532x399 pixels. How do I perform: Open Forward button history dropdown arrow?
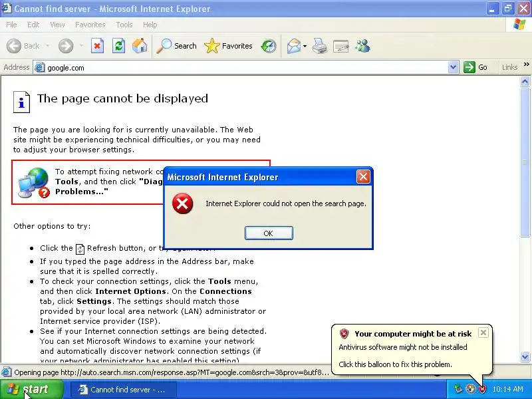point(81,46)
